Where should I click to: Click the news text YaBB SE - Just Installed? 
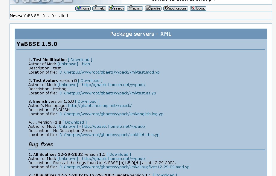coord(45,15)
